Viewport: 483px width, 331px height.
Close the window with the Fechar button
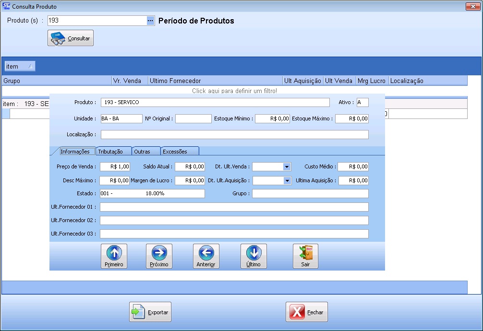[307, 312]
